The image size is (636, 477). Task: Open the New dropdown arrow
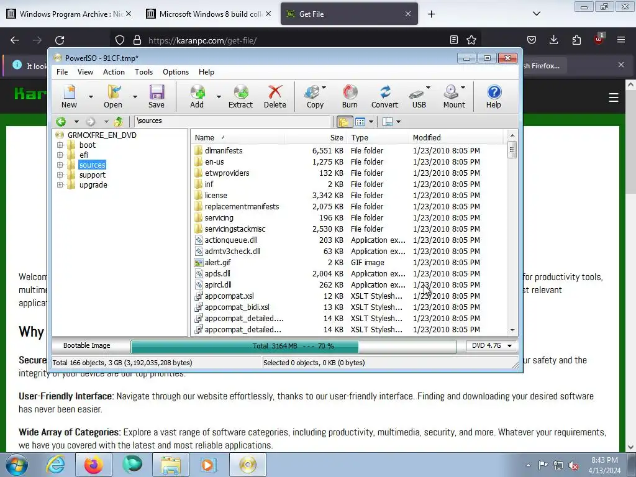click(x=91, y=96)
